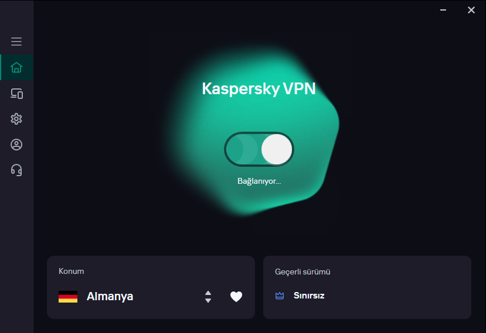Go to the Home page icon
The height and width of the screenshot is (333, 486).
(16, 67)
